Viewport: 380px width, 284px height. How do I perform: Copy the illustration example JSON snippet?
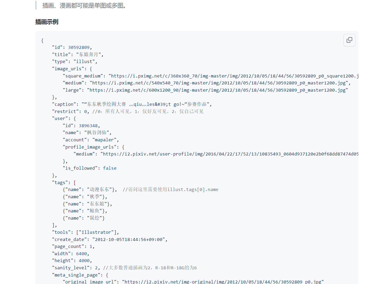pos(349,40)
